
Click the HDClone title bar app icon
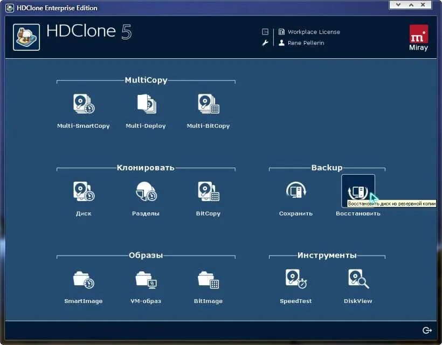(10, 8)
